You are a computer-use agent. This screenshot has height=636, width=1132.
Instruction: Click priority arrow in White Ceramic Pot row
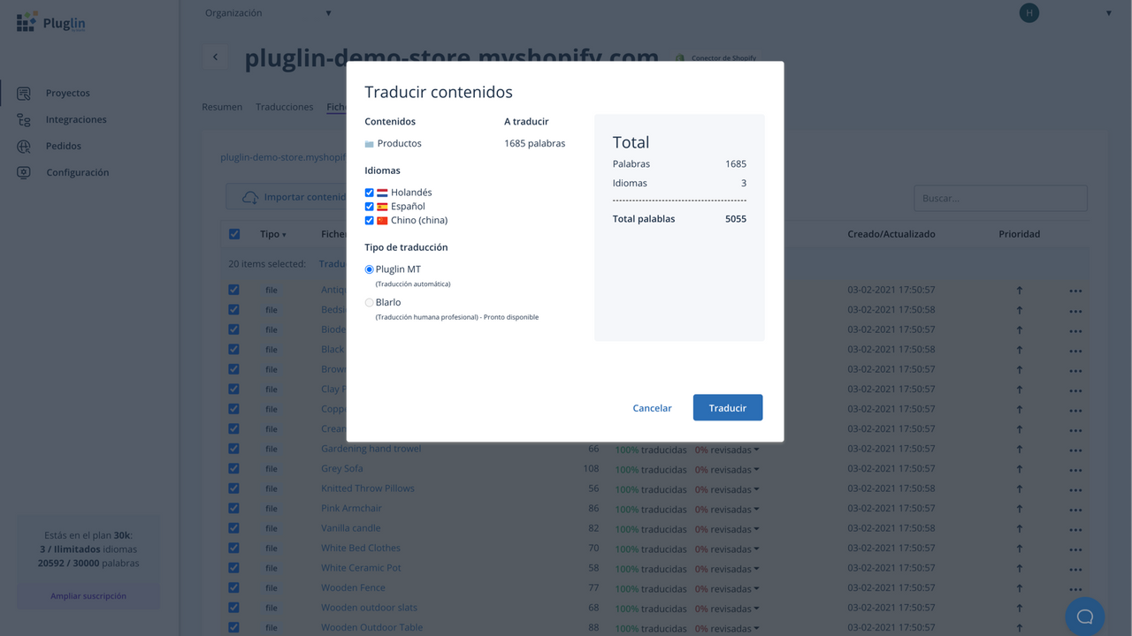(1019, 568)
